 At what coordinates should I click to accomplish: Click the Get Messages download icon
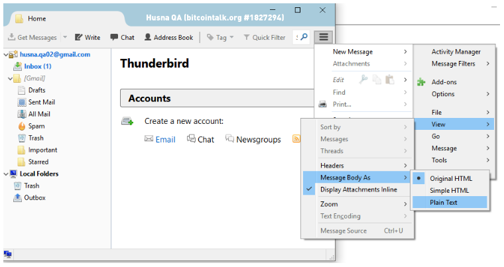pyautogui.click(x=11, y=37)
